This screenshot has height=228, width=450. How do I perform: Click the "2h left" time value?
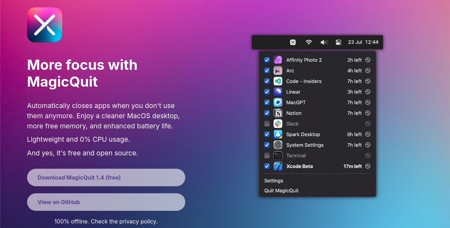[x=354, y=60]
